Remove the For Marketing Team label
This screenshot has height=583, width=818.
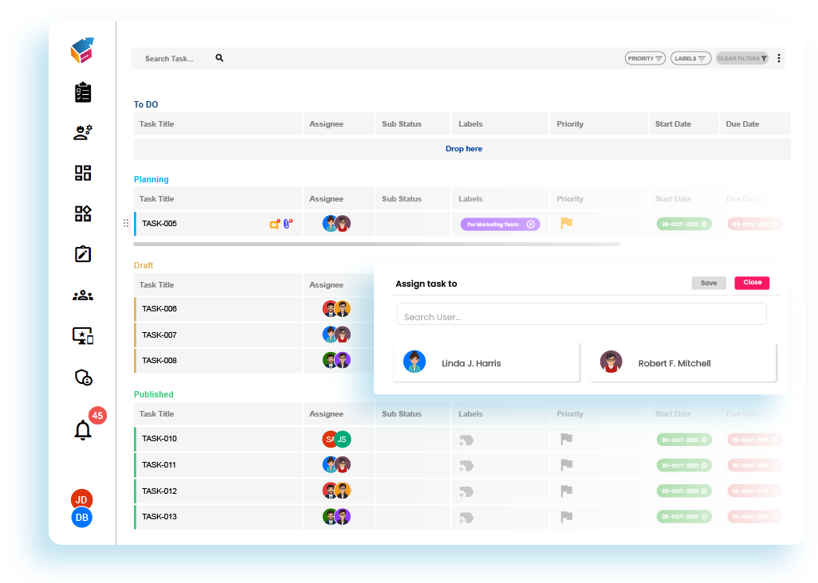click(530, 224)
